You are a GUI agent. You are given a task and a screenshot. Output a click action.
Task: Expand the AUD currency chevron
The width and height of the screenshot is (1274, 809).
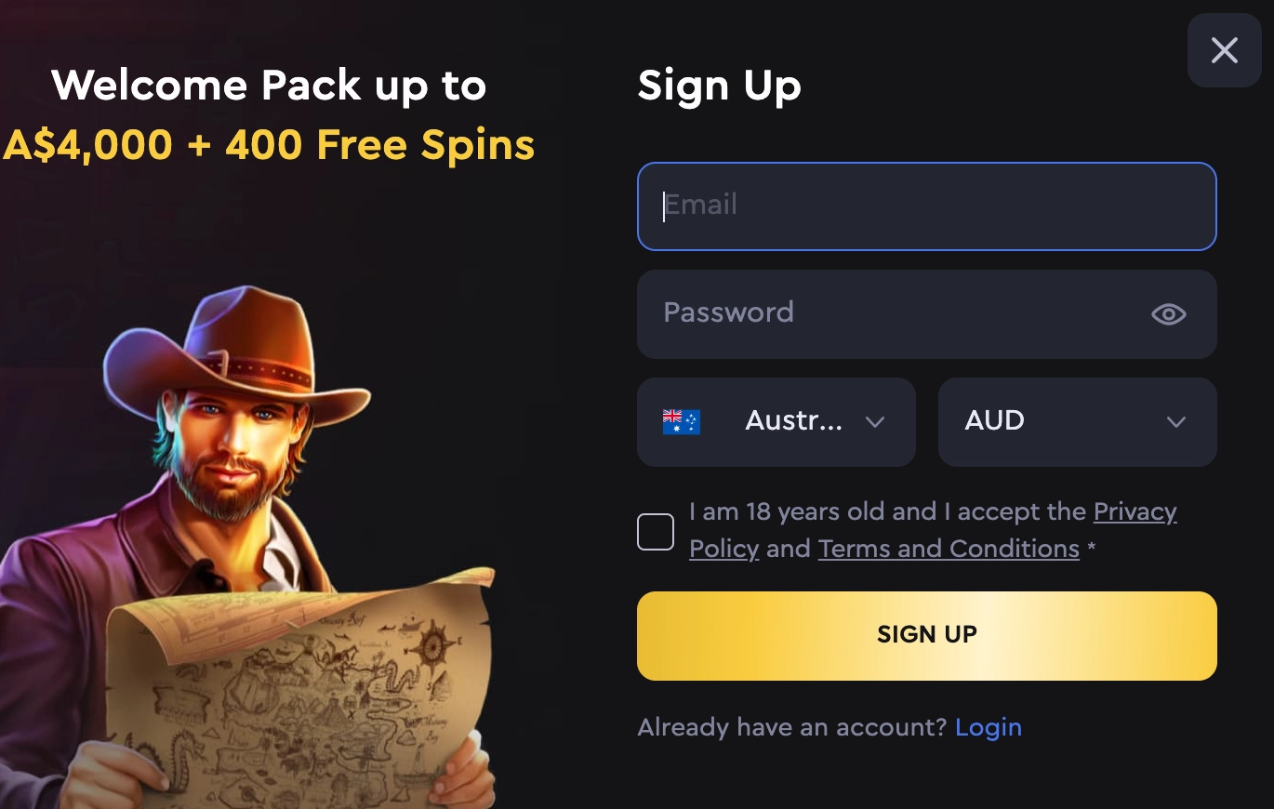[x=1175, y=422]
